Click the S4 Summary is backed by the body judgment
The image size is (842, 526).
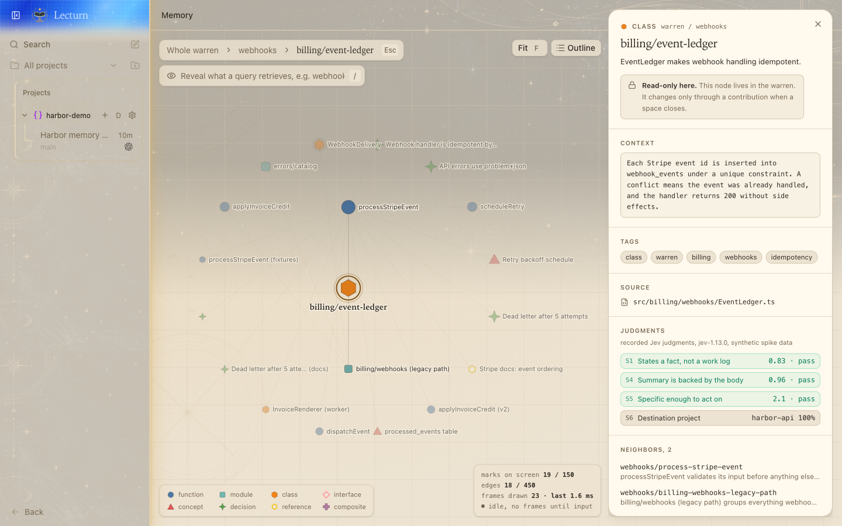(720, 380)
